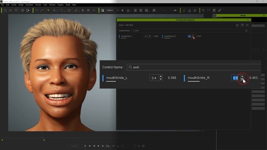
Task: Click the enlarged mouthSmile_R control label
Action: tap(199, 78)
